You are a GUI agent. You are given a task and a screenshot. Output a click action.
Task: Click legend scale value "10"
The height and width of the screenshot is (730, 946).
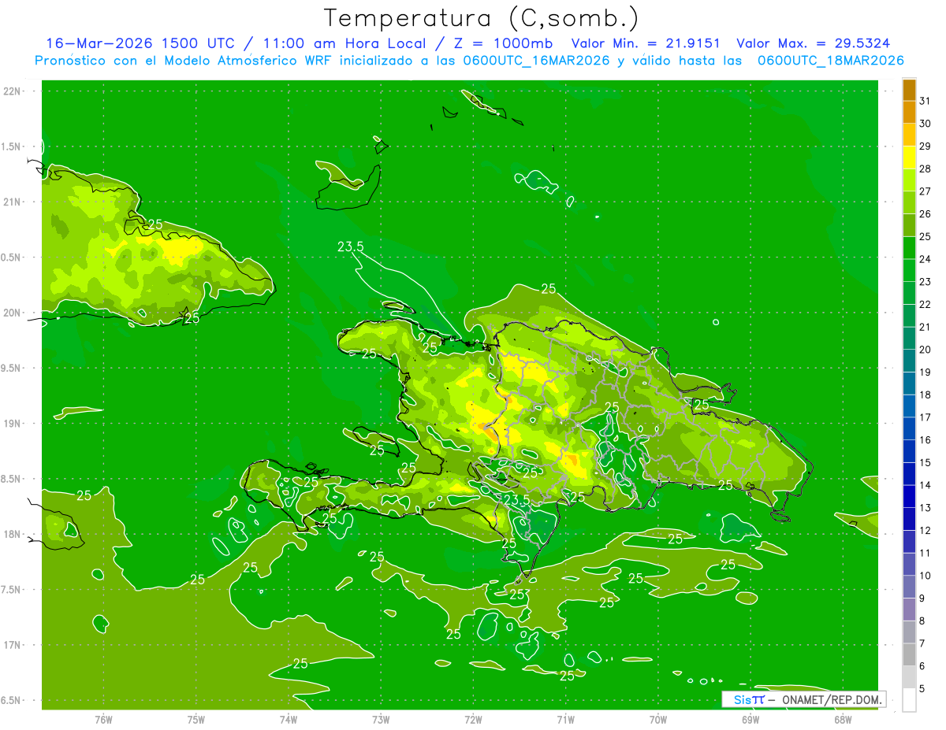pyautogui.click(x=926, y=576)
